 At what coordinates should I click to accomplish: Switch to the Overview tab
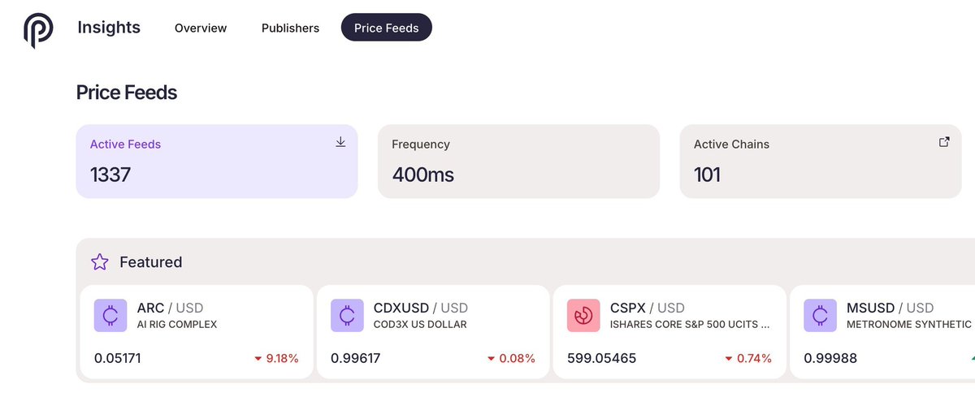coord(201,28)
